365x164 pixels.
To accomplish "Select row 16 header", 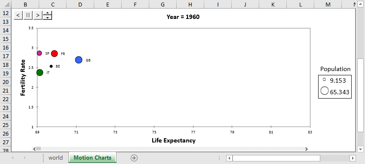I will [x=5, y=47].
